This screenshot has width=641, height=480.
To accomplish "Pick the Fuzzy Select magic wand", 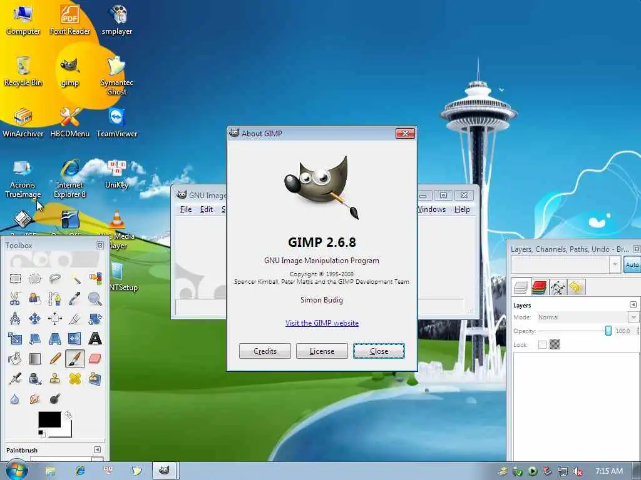I will [75, 279].
